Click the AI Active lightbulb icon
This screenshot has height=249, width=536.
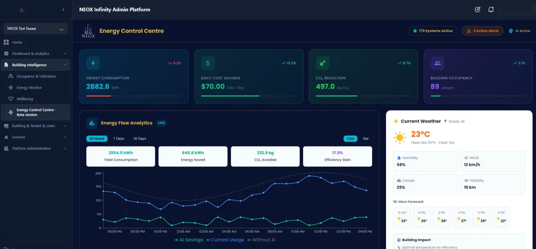[x=511, y=31]
